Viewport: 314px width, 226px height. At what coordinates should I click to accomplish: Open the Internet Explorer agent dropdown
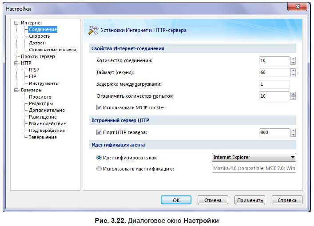(x=254, y=157)
